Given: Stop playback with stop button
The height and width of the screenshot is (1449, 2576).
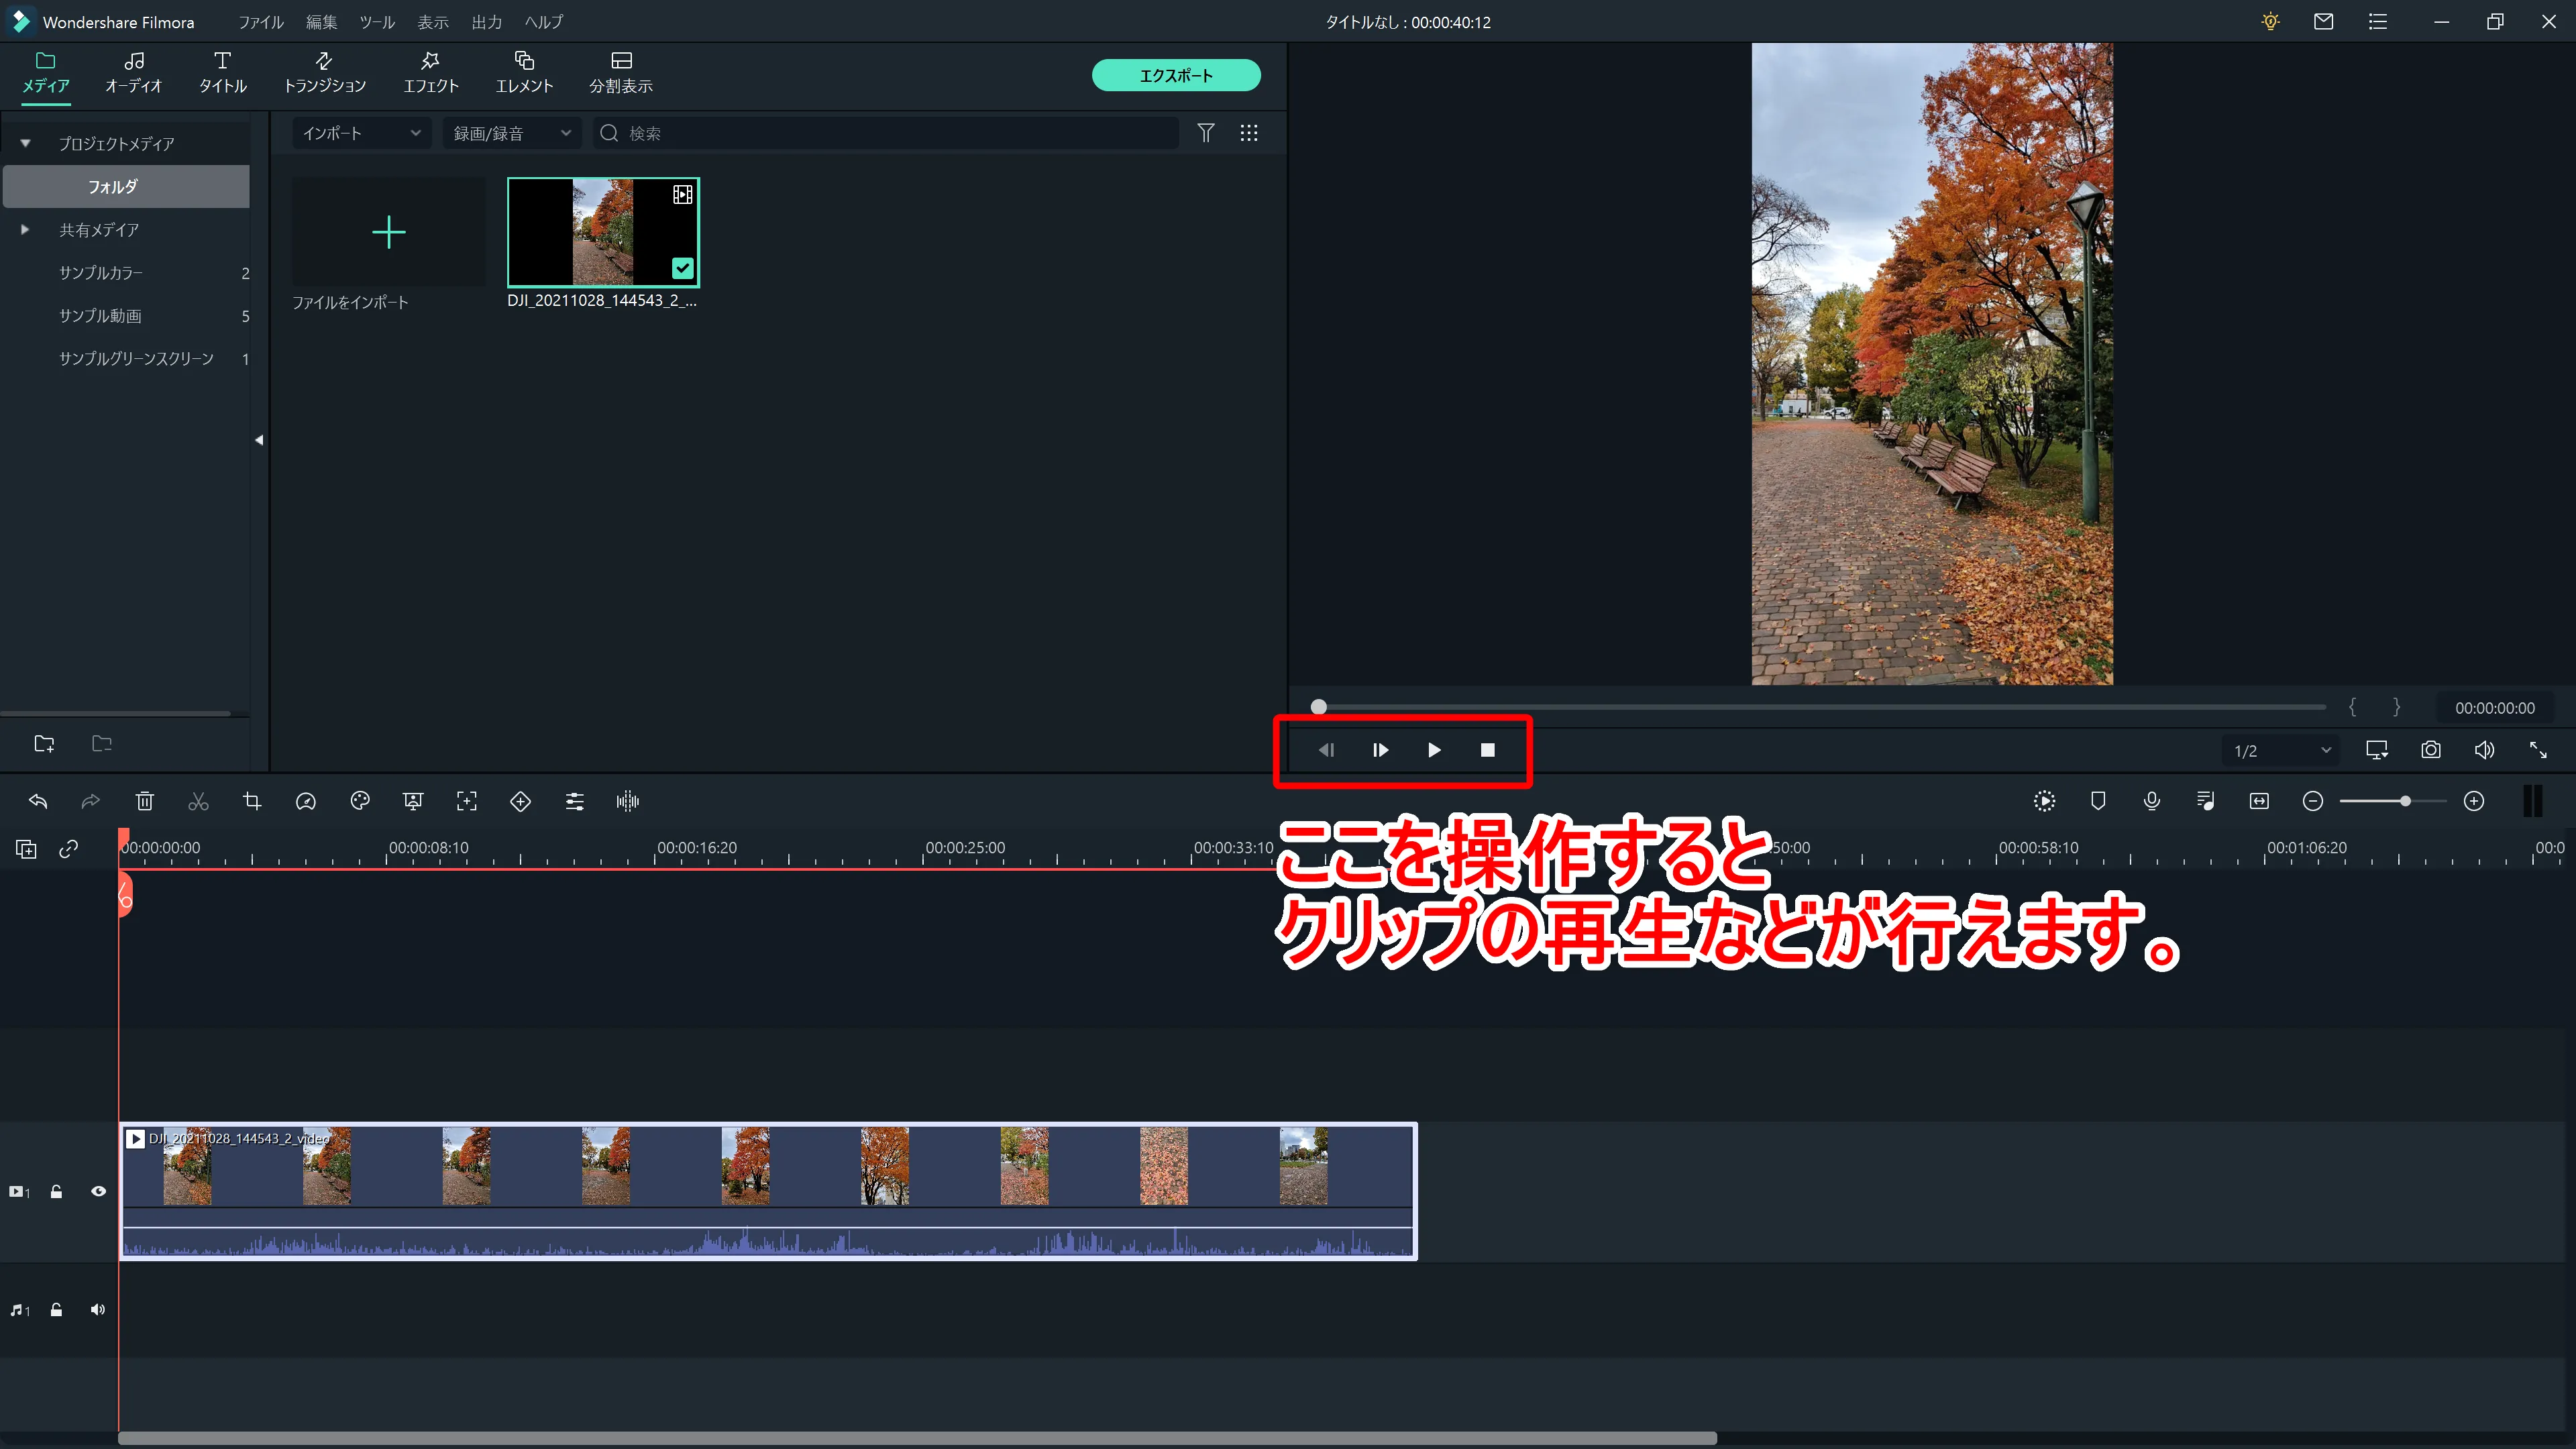Looking at the screenshot, I should pos(1488,750).
